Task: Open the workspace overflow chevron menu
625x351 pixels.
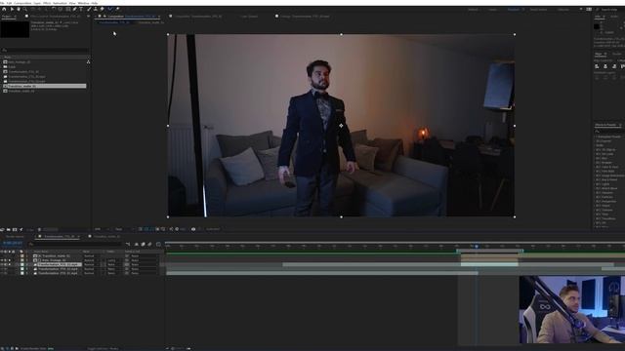Action: [x=581, y=10]
